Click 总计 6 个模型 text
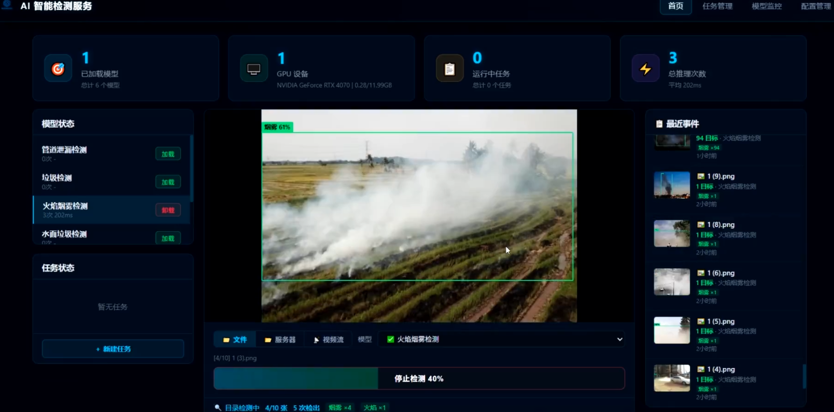Image resolution: width=834 pixels, height=412 pixels. (100, 85)
